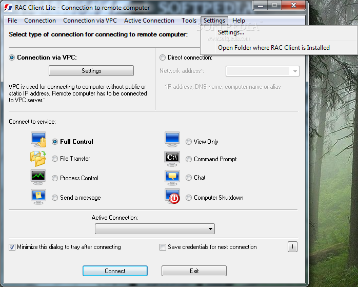Click the File Transfer folders icon

tap(38, 159)
